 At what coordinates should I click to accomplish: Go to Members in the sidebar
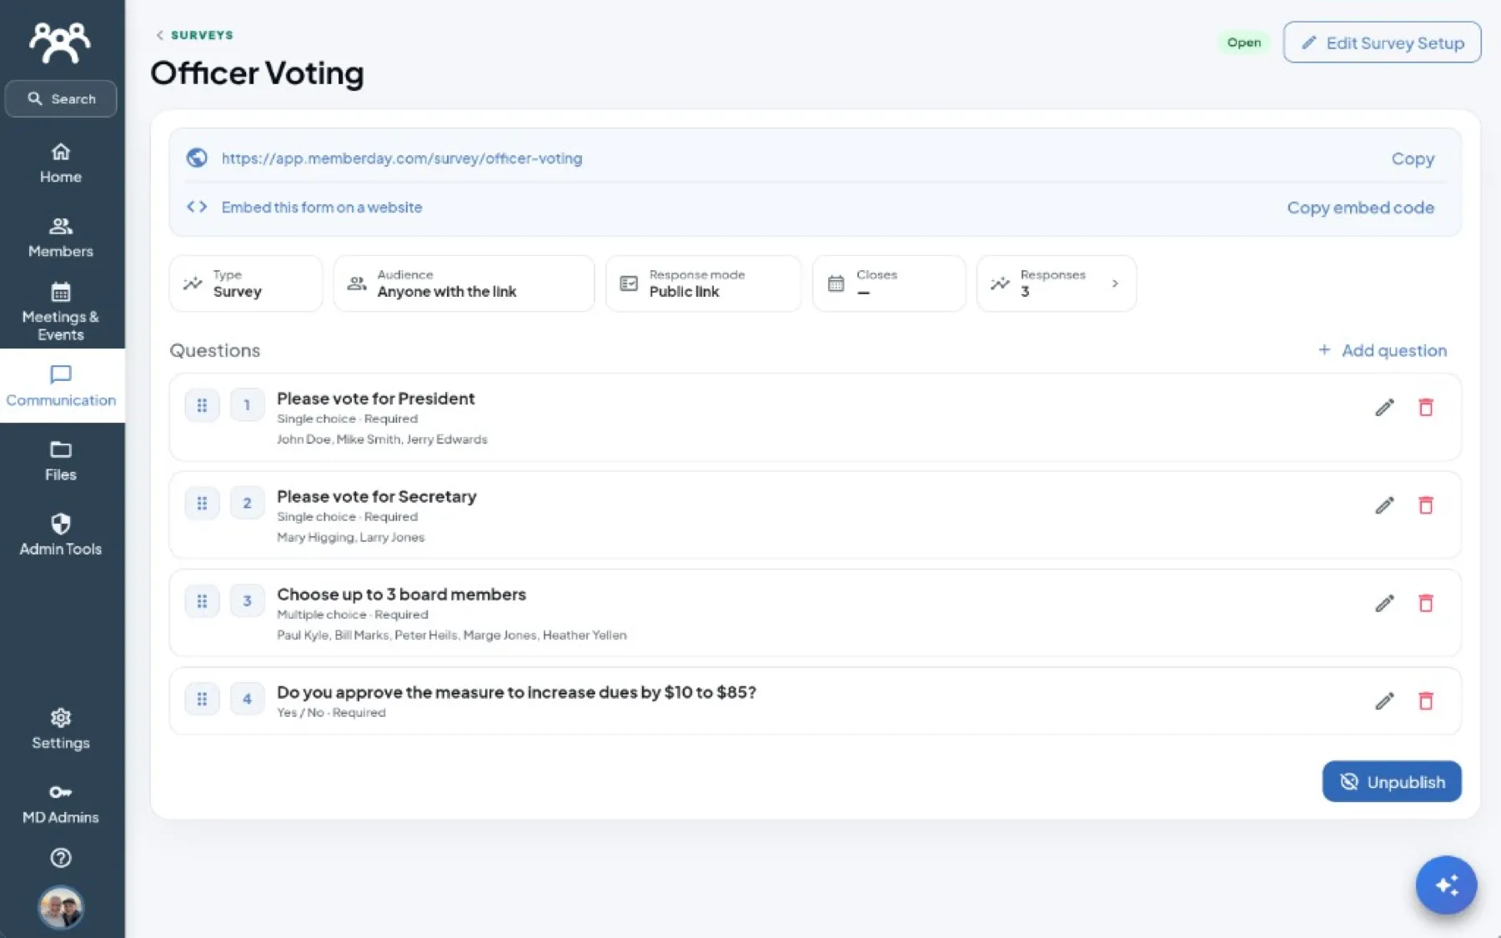(x=61, y=238)
